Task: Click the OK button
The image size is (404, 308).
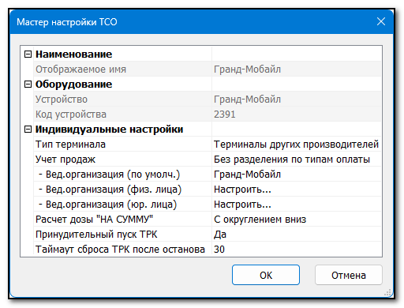Action: coord(266,275)
